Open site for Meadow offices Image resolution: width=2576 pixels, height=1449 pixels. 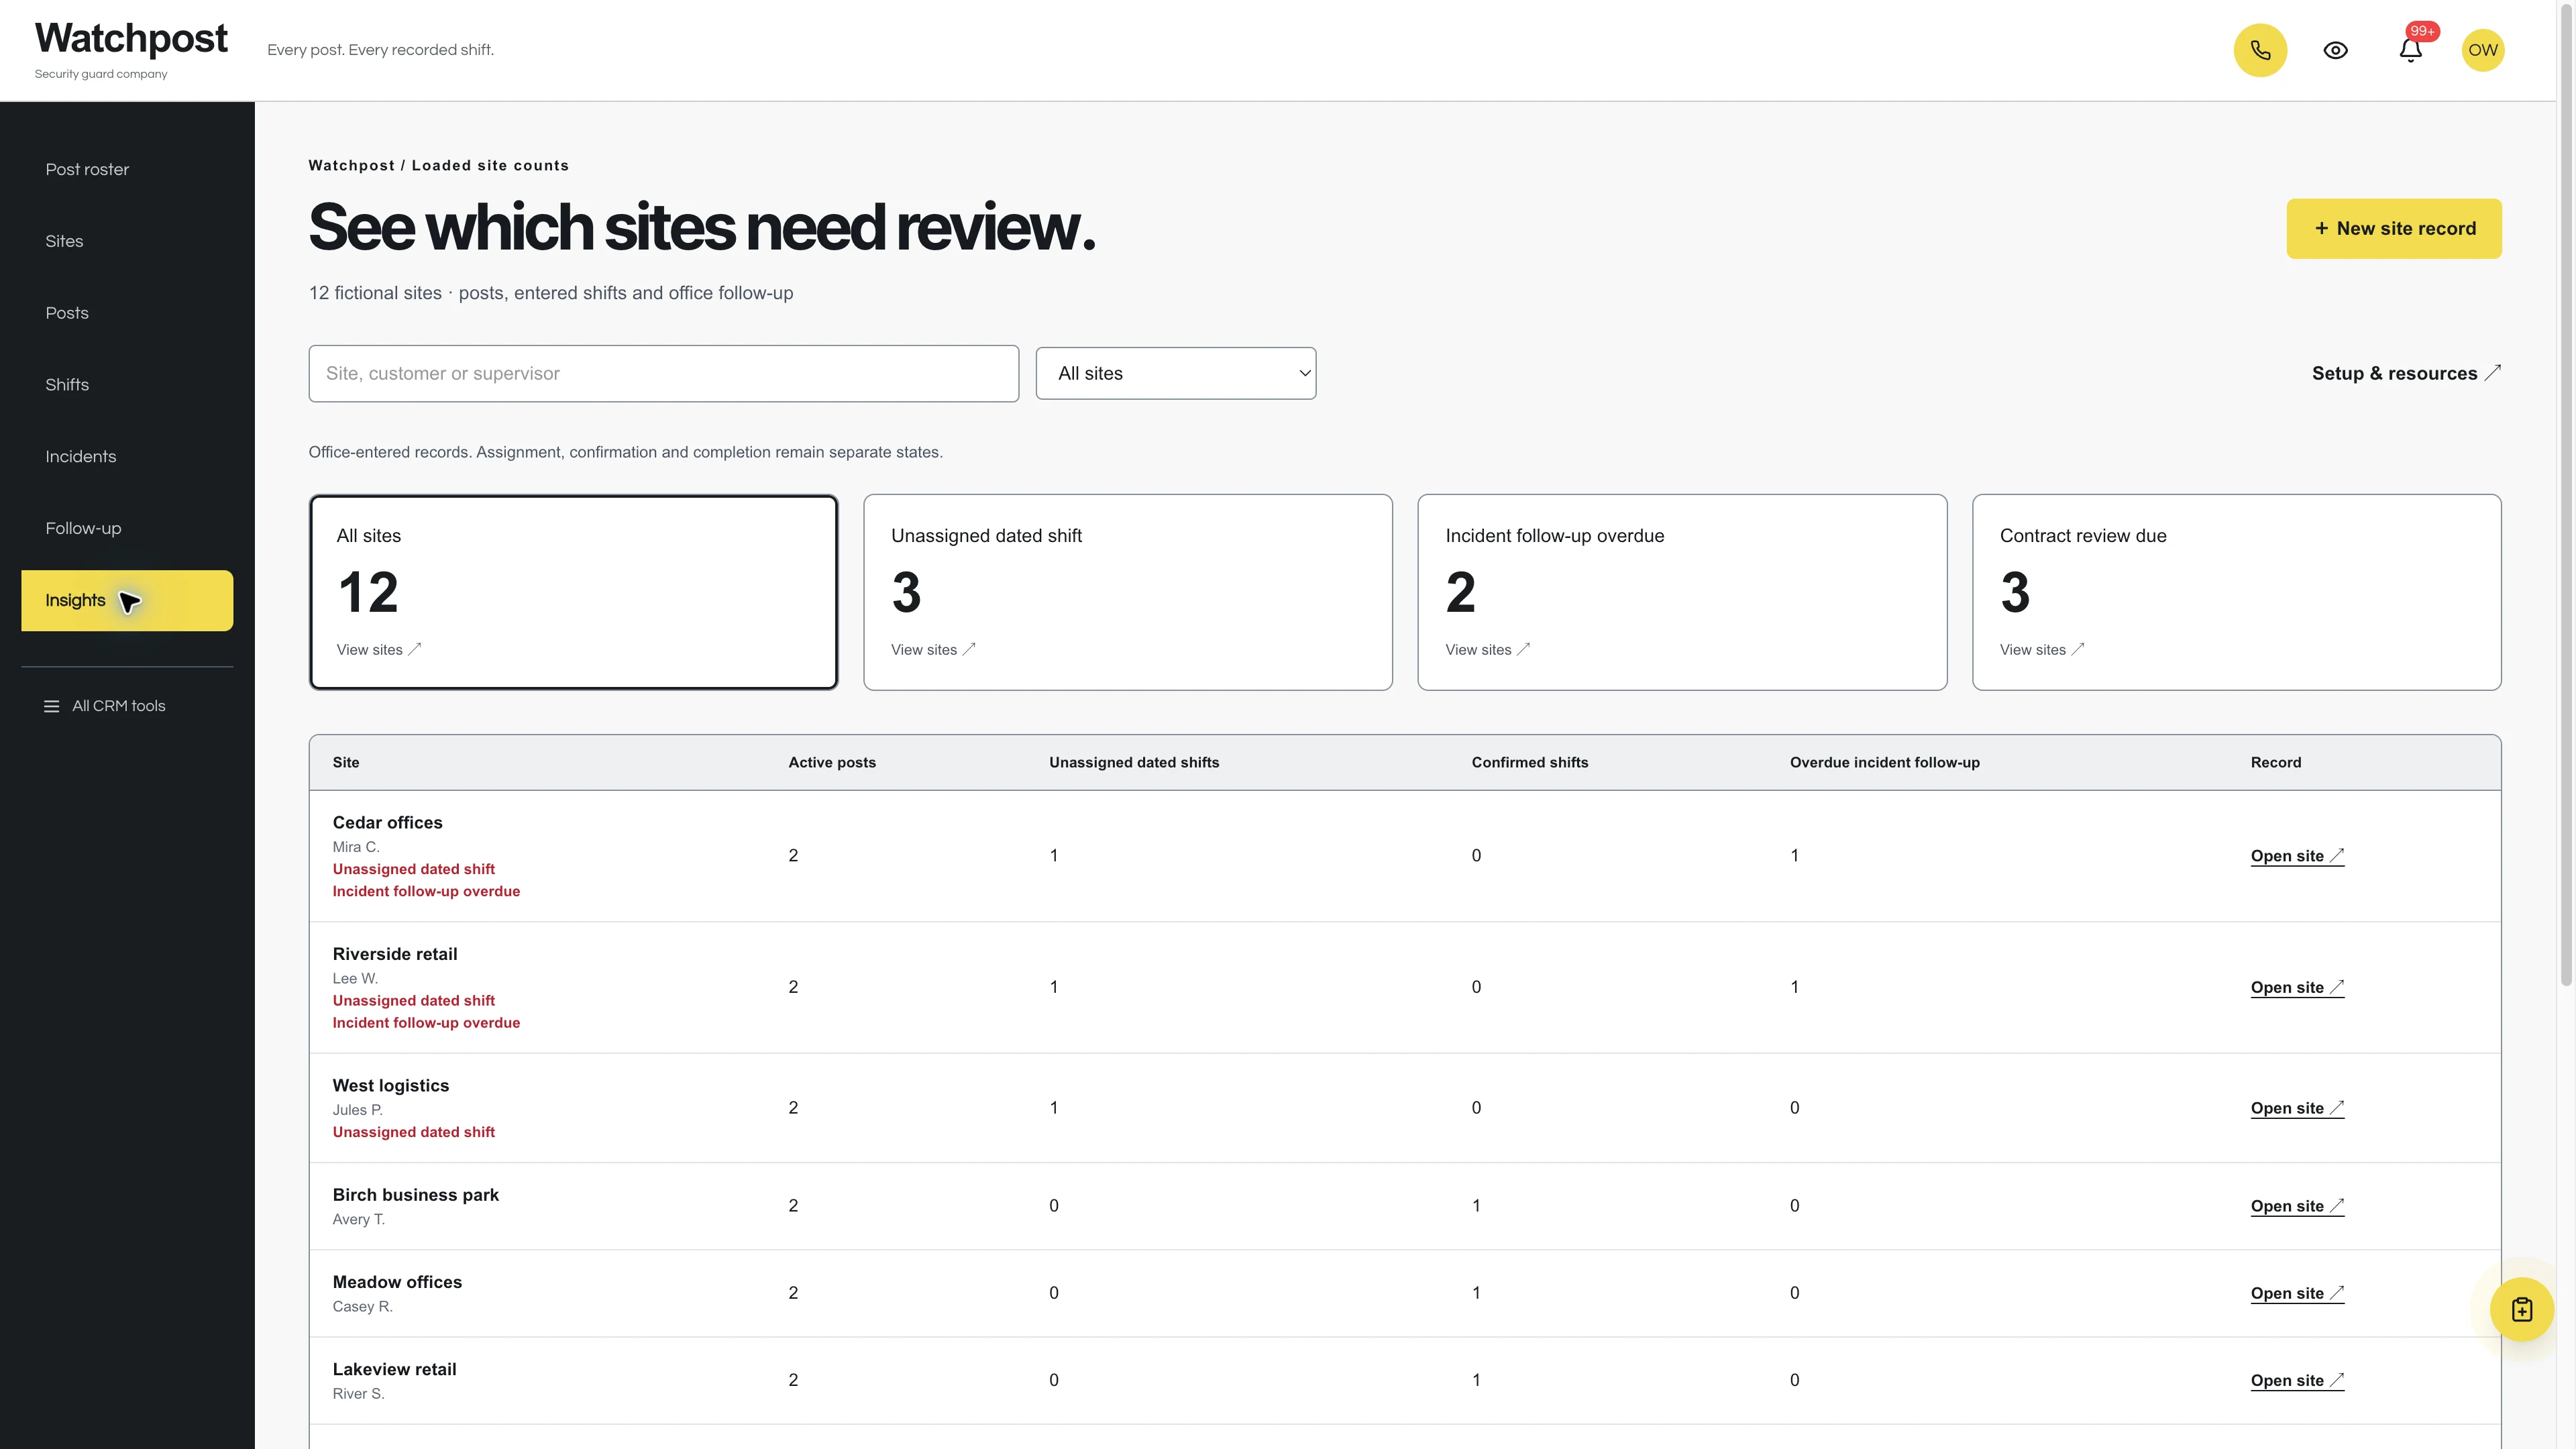point(2297,1294)
